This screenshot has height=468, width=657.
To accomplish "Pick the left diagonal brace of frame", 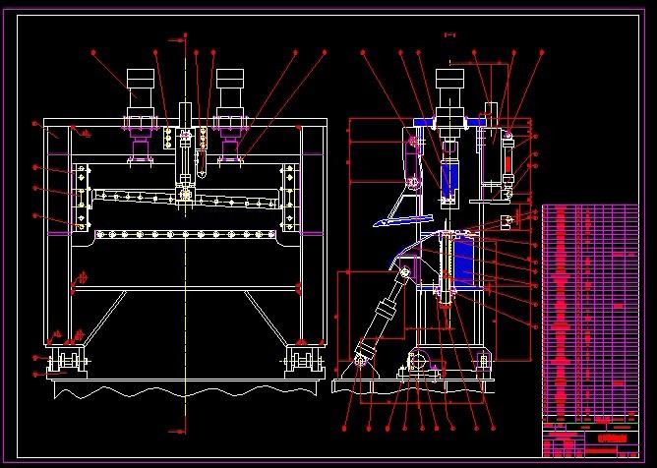I will 104,318.
